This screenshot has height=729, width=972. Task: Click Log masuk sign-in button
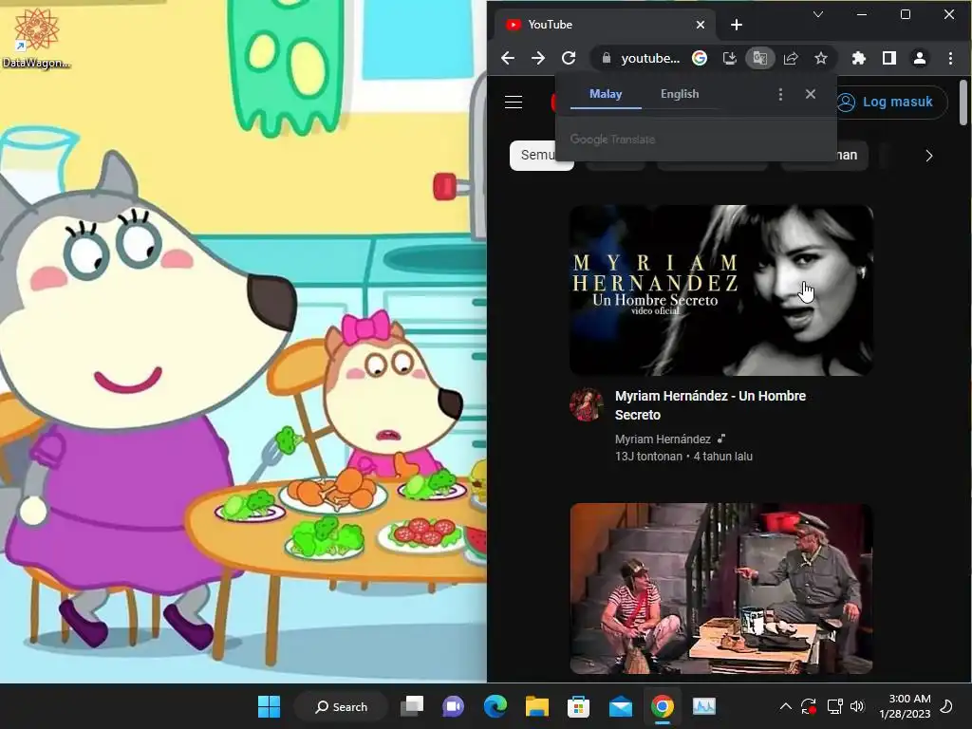pyautogui.click(x=886, y=103)
